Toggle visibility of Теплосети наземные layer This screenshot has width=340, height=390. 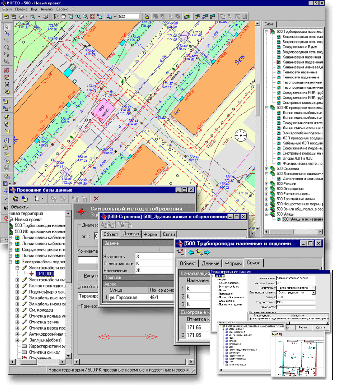(278, 72)
